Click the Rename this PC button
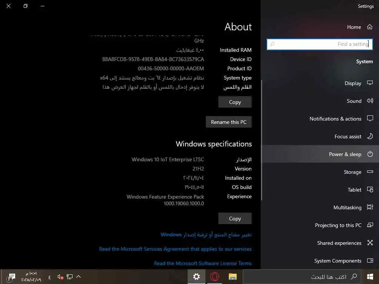Viewport: 379px width, 284px height. tap(229, 122)
